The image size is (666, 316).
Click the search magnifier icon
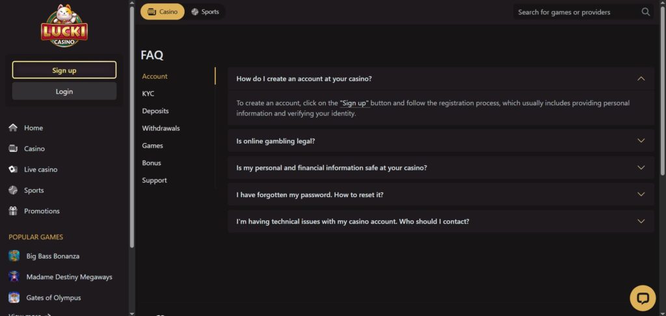[x=645, y=12]
